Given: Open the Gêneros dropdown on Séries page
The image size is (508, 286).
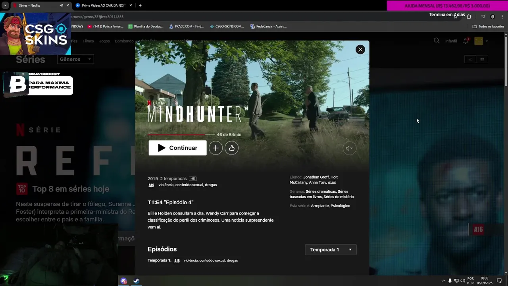Looking at the screenshot, I should pos(75,59).
